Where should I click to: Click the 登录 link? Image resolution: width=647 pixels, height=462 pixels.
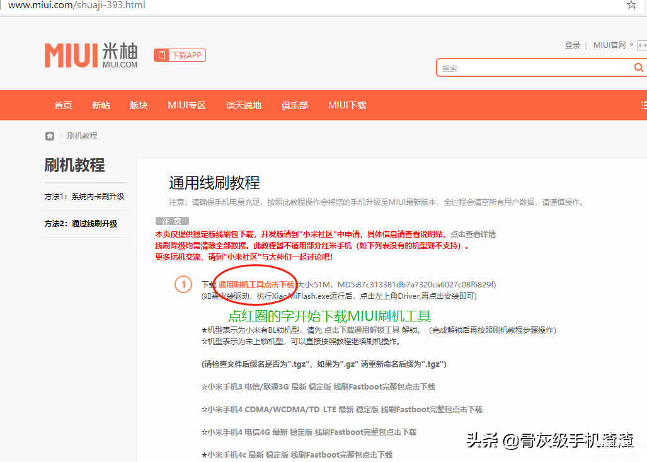point(572,45)
